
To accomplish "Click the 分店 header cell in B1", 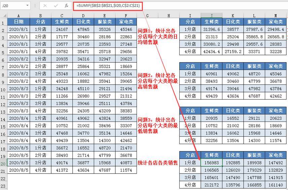I will [x=41, y=22].
